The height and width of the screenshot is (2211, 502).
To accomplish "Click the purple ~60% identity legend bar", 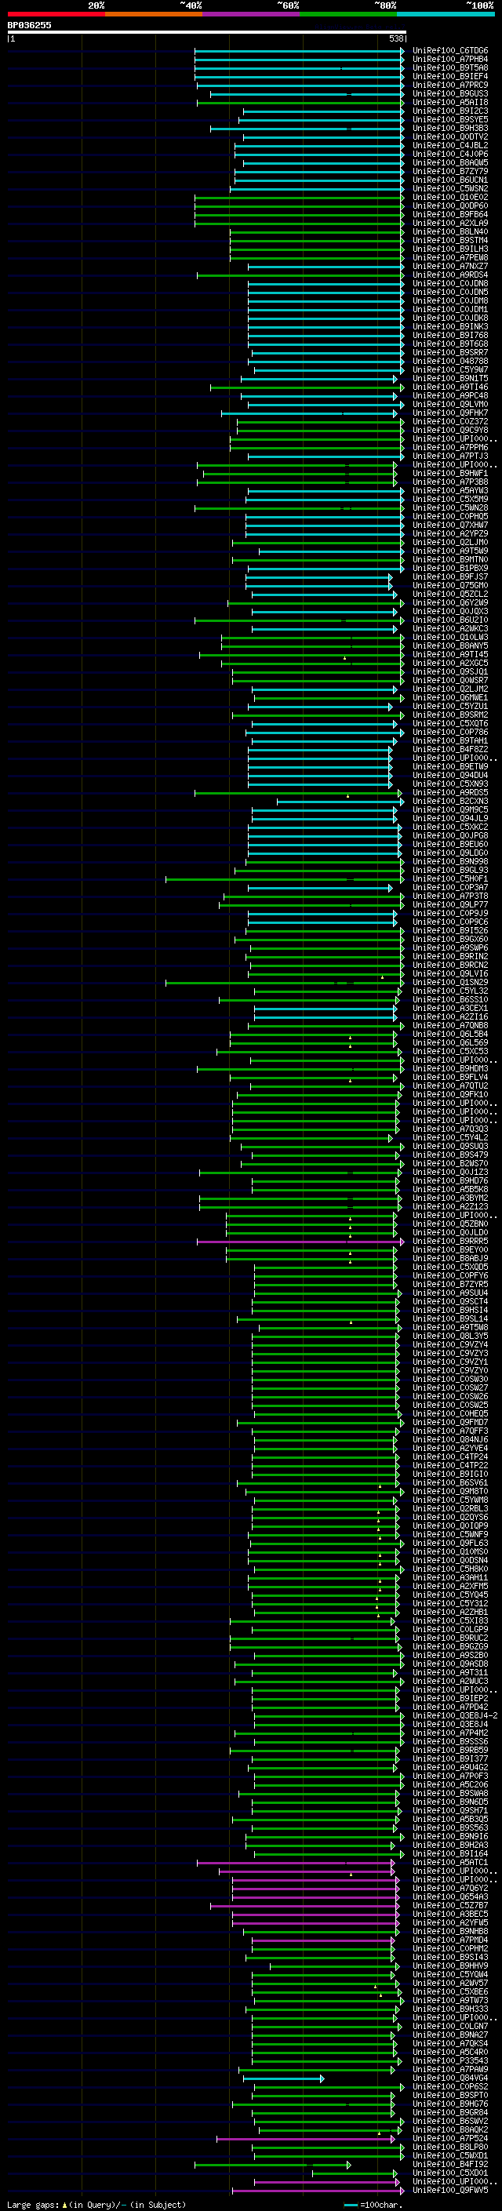I will pyautogui.click(x=252, y=14).
